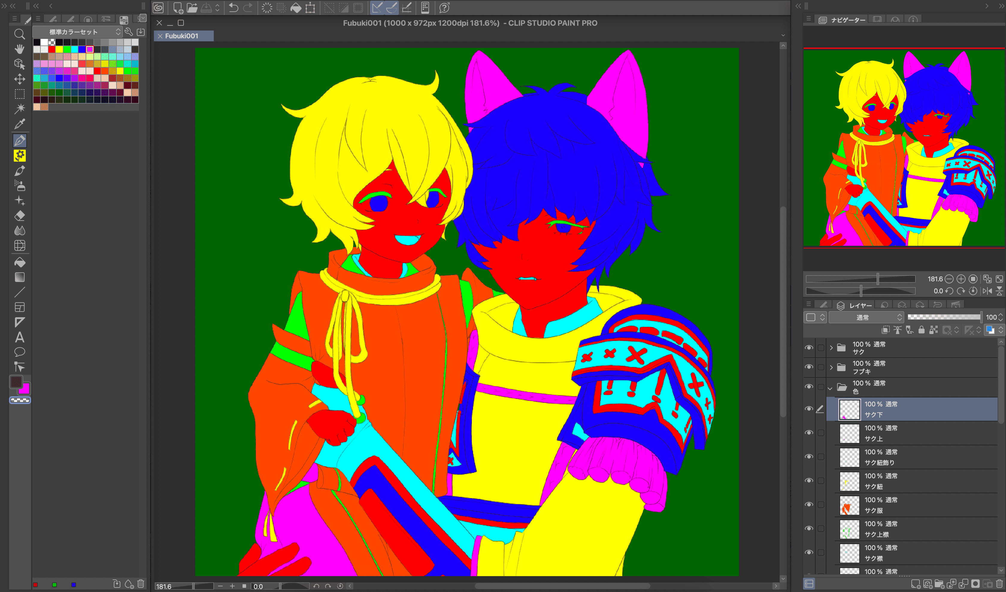Pick the red swatch in color set
1006x592 pixels.
click(51, 49)
